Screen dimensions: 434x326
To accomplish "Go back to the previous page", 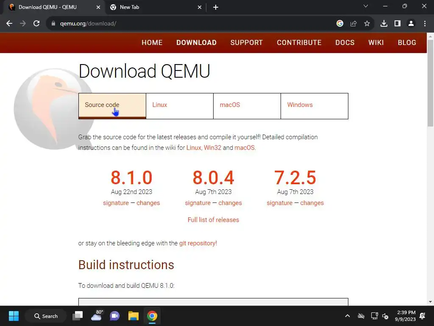I will (x=9, y=24).
